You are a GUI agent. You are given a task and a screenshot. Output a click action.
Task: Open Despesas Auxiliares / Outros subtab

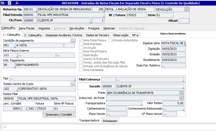(64, 35)
